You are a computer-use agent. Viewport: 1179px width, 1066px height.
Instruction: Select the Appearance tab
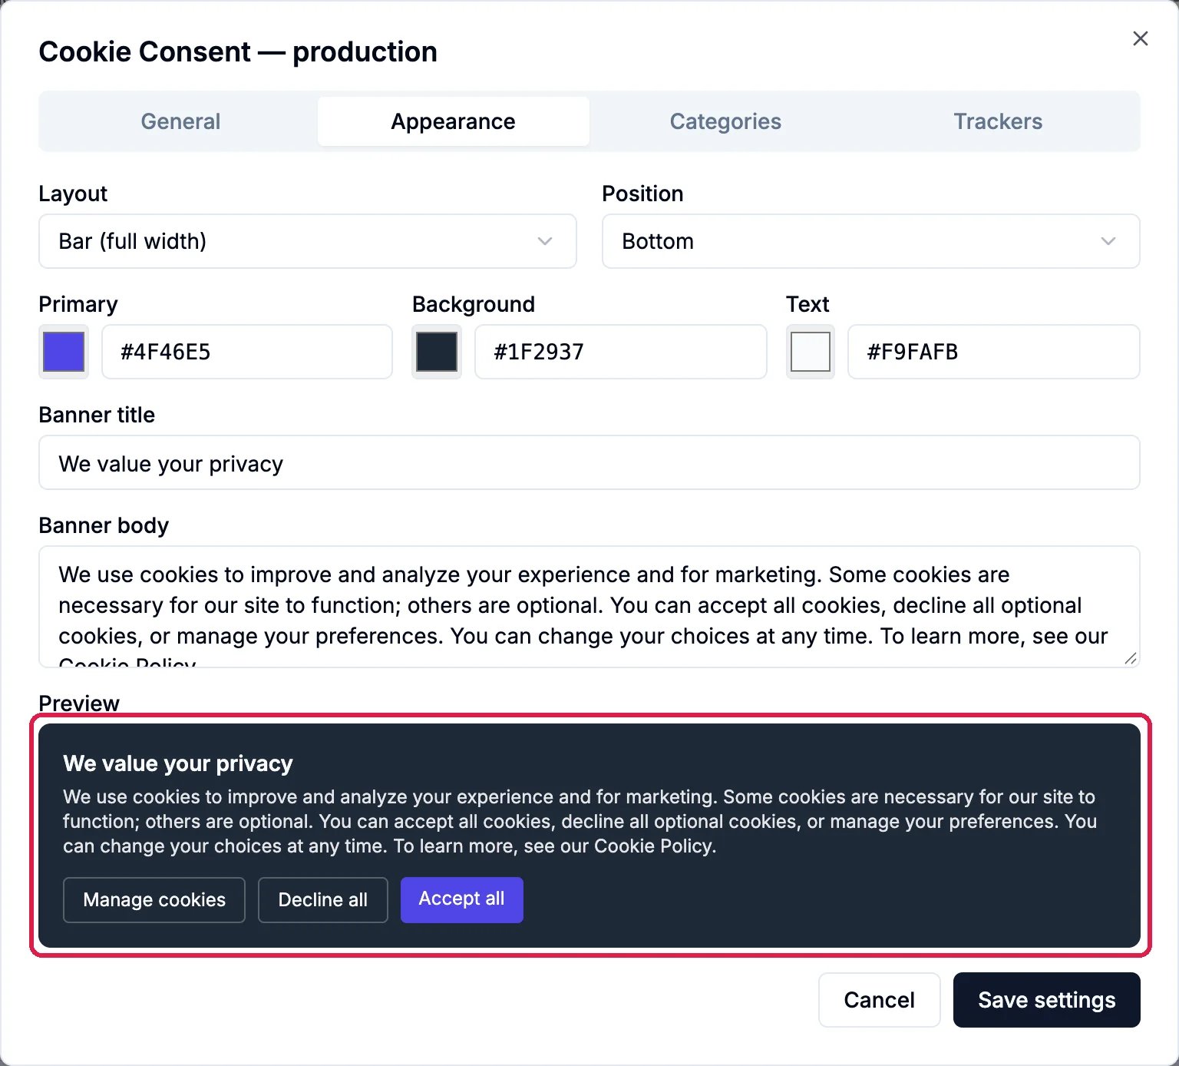click(x=453, y=121)
